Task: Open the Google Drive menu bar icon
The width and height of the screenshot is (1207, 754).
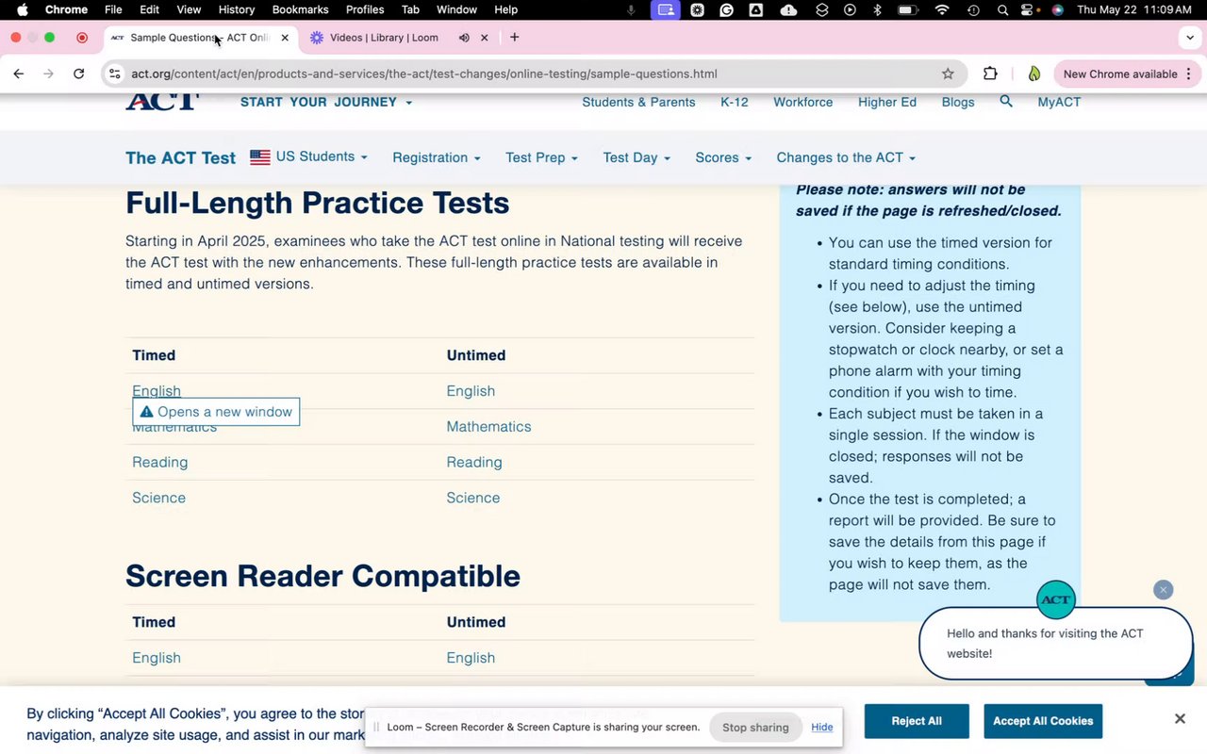Action: point(756,9)
